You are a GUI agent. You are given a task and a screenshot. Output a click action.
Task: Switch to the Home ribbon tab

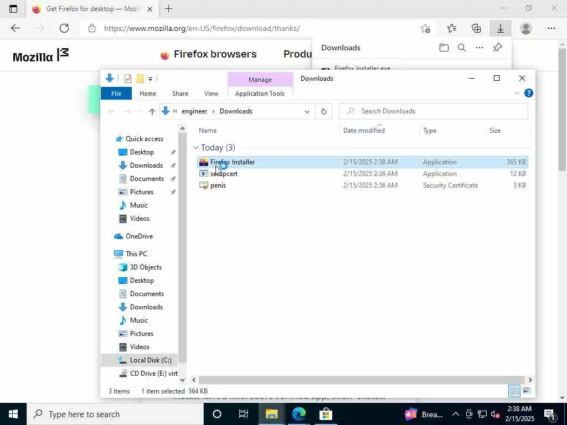[147, 93]
